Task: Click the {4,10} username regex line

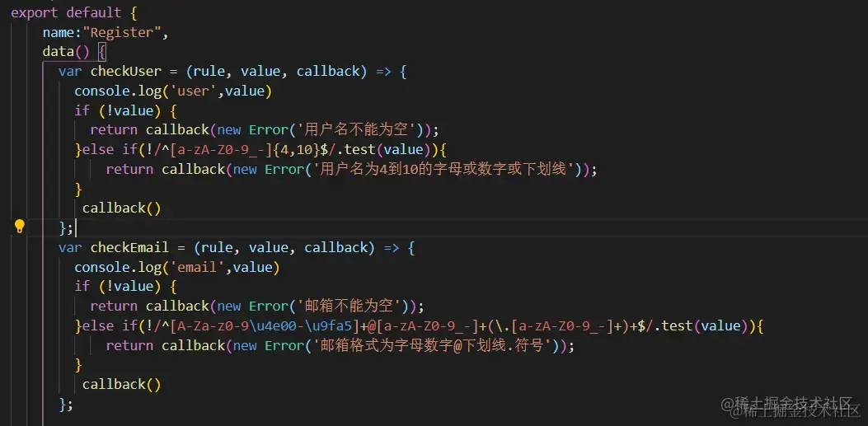Action: (260, 149)
